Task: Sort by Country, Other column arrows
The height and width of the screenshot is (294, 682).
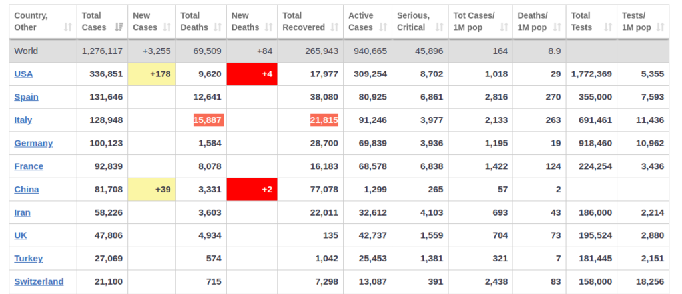Action: pos(67,27)
